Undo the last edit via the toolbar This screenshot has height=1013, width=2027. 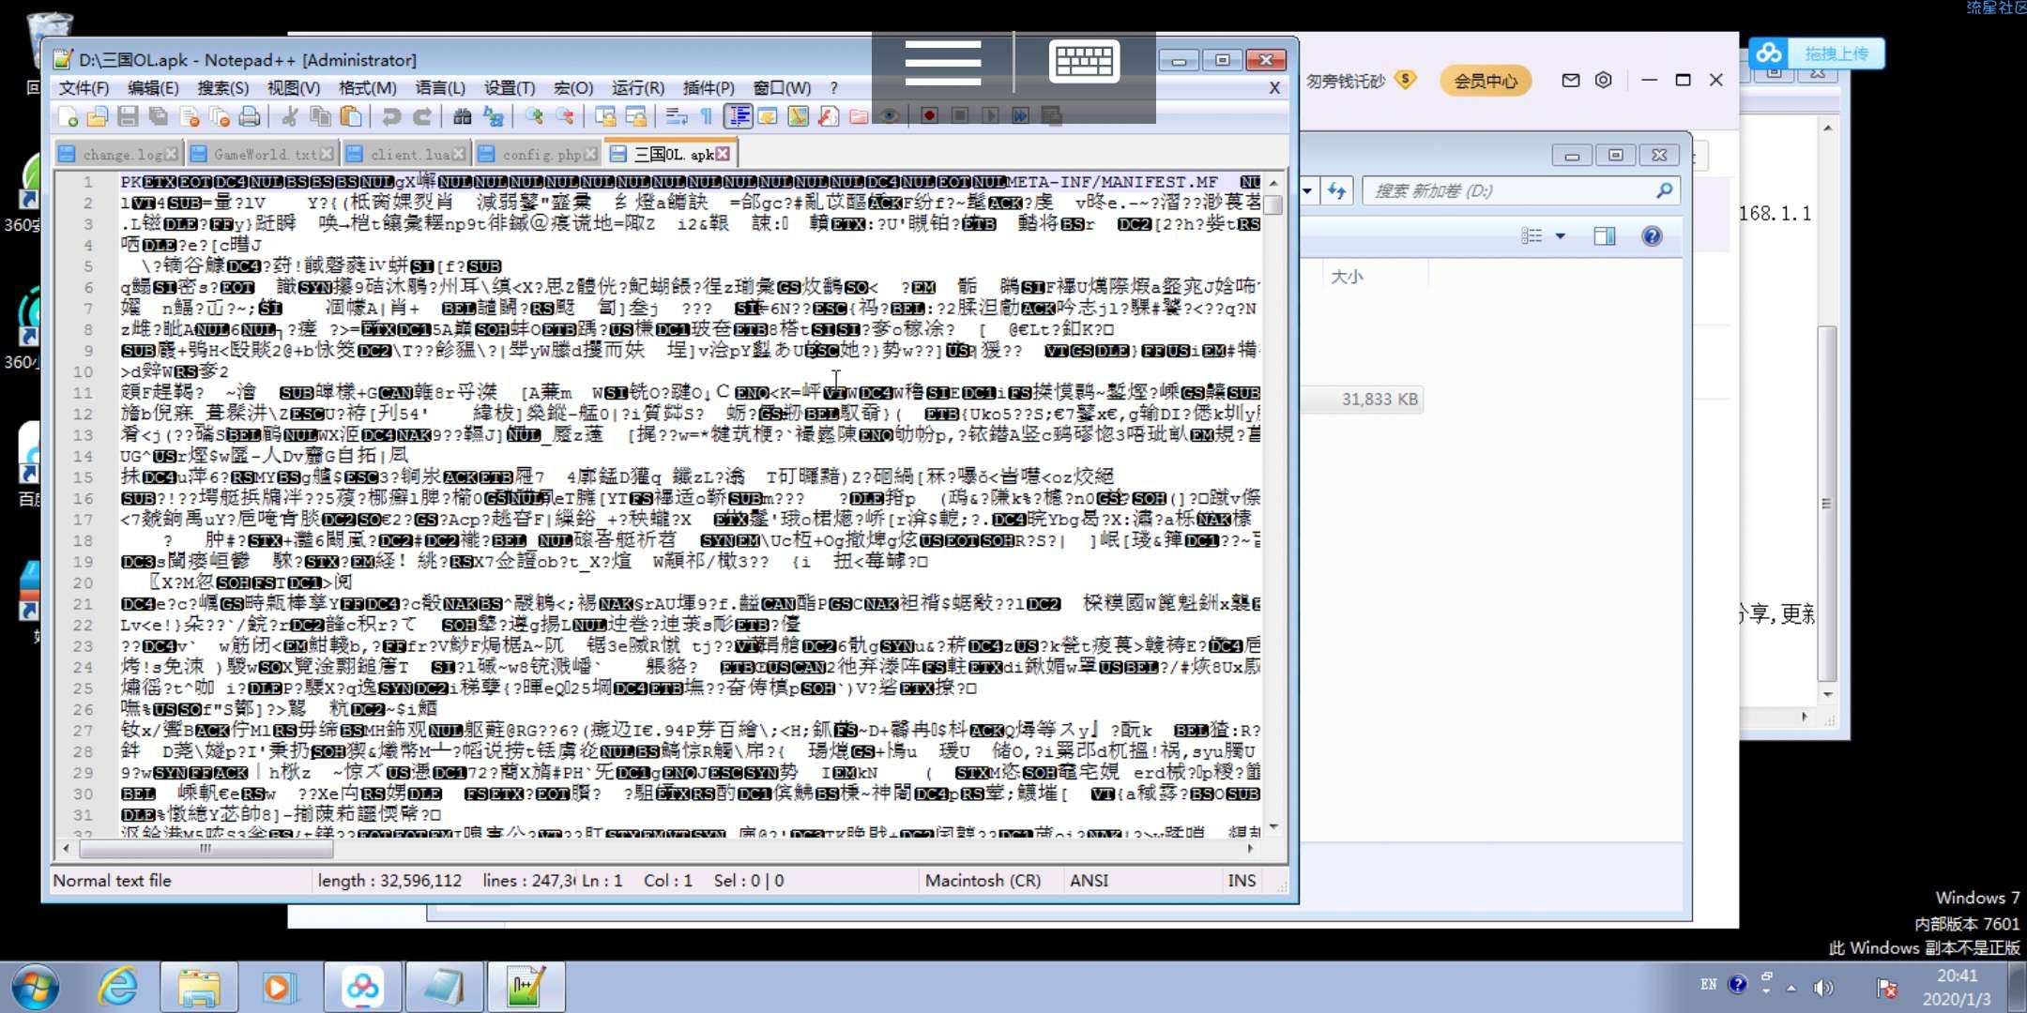tap(391, 116)
